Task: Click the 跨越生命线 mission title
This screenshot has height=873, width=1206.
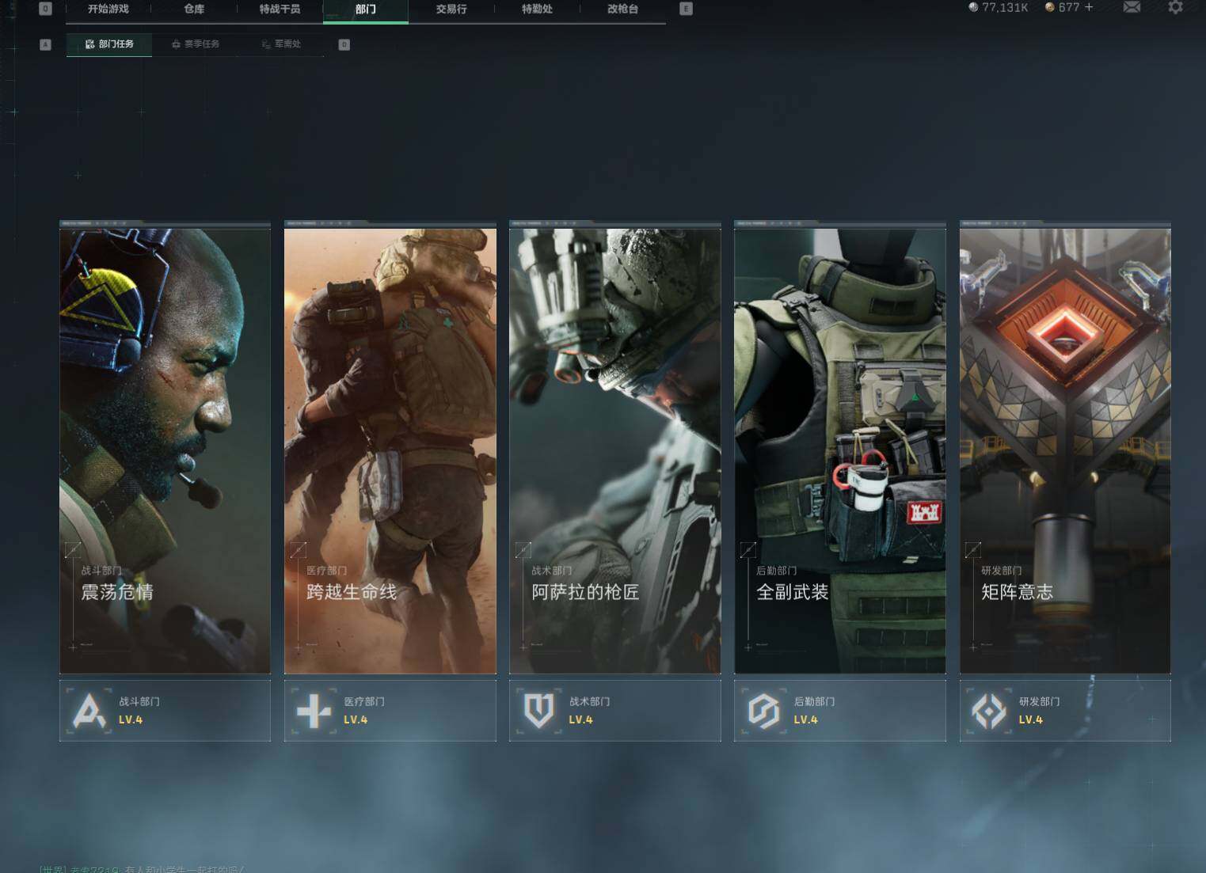Action: pyautogui.click(x=352, y=592)
